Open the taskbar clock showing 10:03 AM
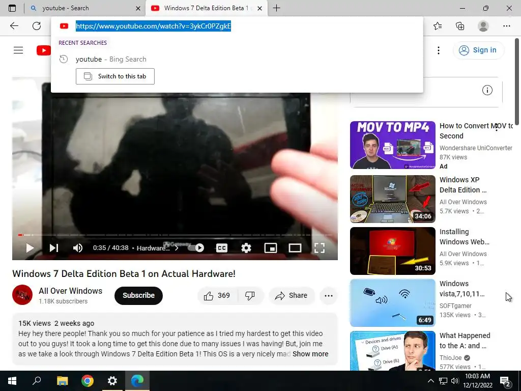 477,381
